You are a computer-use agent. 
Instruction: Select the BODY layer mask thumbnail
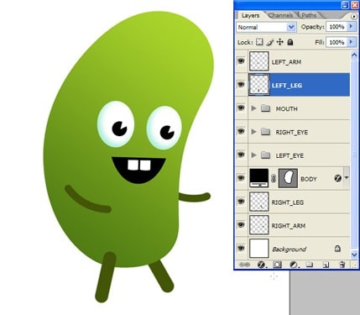click(x=288, y=178)
